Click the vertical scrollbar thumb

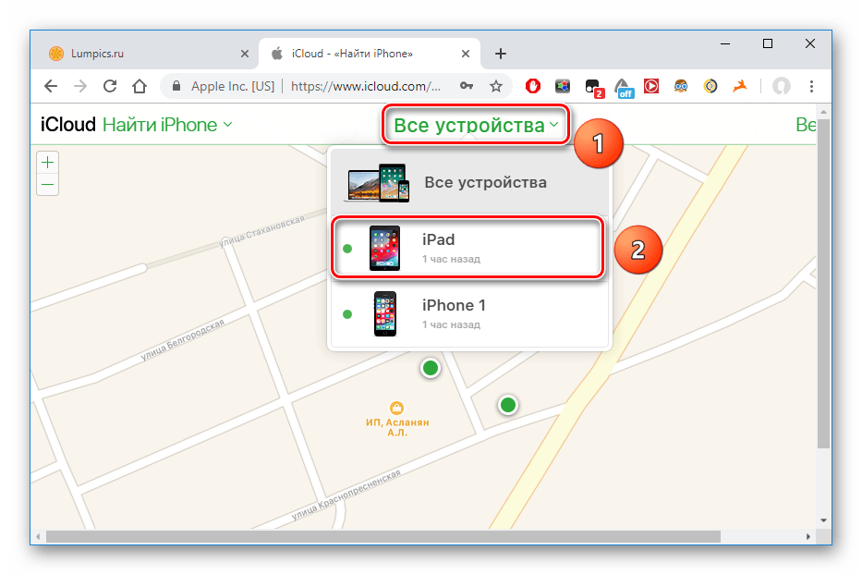(823, 284)
